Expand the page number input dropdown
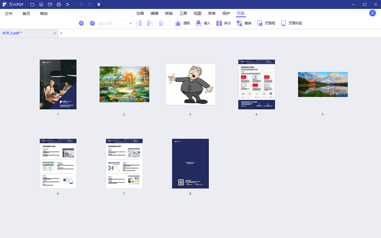Screen dimensions: 381x238 click(x=131, y=23)
